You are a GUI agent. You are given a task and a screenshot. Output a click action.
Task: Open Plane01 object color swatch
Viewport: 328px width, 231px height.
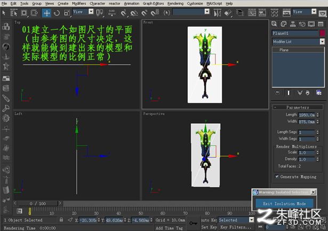click(x=322, y=33)
